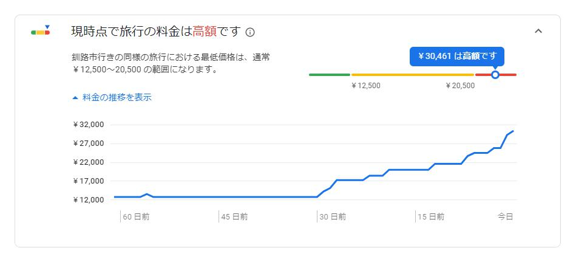573x259 pixels.
Task: Click the 60 日前 axis label
Action: 136,217
